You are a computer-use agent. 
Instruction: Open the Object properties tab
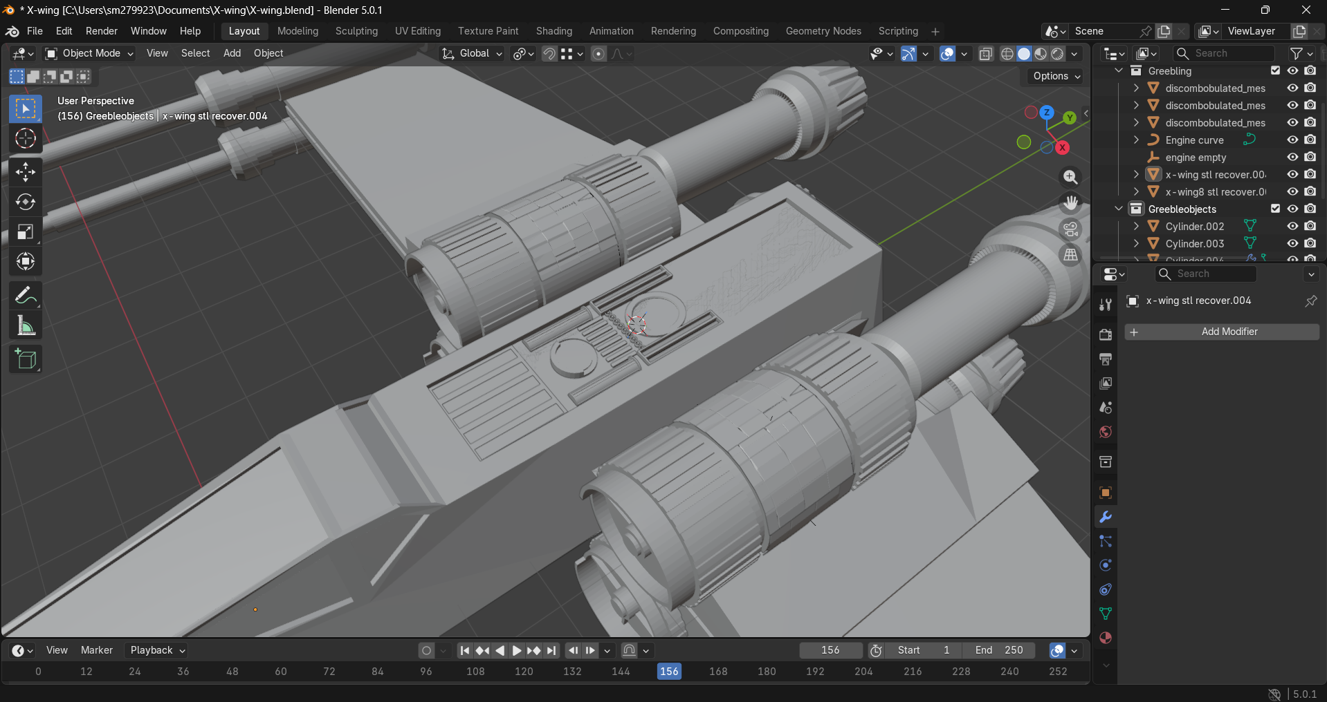point(1106,493)
